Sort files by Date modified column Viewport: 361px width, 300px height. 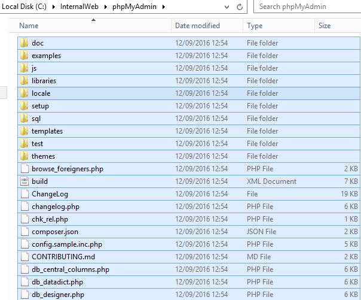point(207,25)
